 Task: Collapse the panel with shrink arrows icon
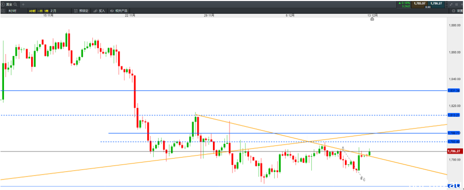451,4
